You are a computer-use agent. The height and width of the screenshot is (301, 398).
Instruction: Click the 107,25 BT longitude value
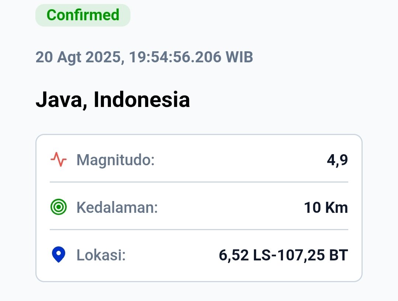click(x=313, y=255)
